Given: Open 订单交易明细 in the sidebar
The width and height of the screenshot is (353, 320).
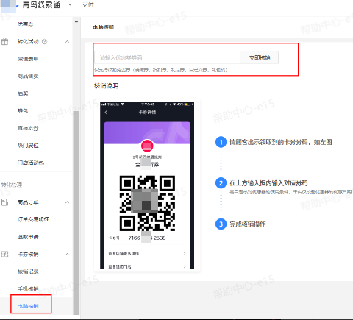Looking at the screenshot, I should (33, 219).
